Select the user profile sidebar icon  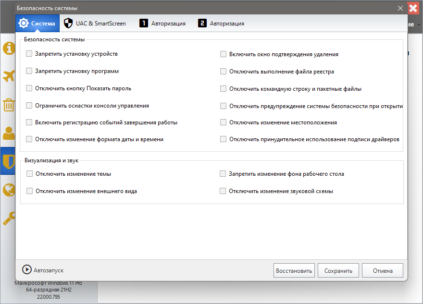(9, 133)
